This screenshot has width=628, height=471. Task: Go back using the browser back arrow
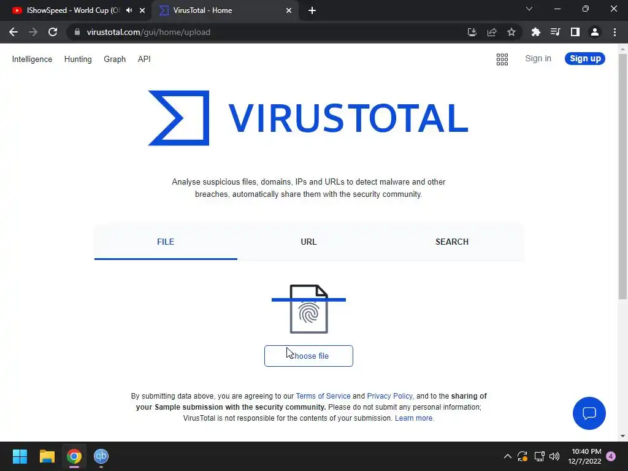point(13,32)
